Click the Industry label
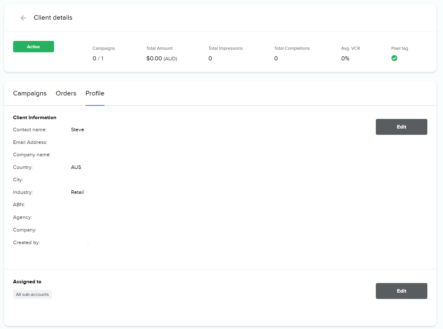The height and width of the screenshot is (329, 443). pyautogui.click(x=23, y=192)
